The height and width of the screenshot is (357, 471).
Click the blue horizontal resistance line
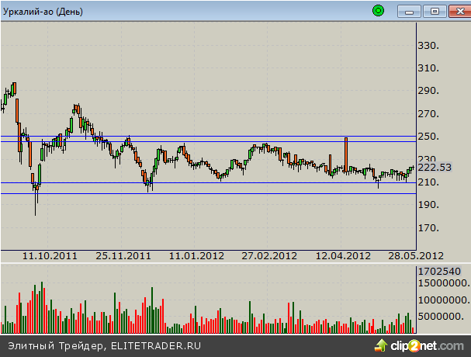point(233,141)
